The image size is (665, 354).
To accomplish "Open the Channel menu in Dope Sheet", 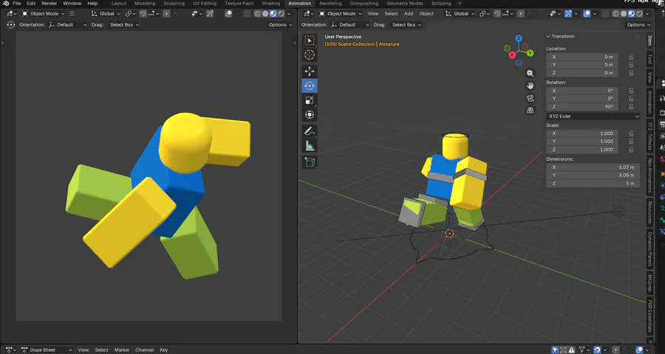I will pyautogui.click(x=144, y=350).
